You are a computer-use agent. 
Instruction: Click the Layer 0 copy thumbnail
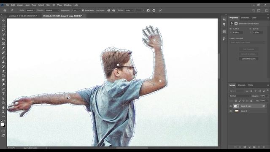237,106
